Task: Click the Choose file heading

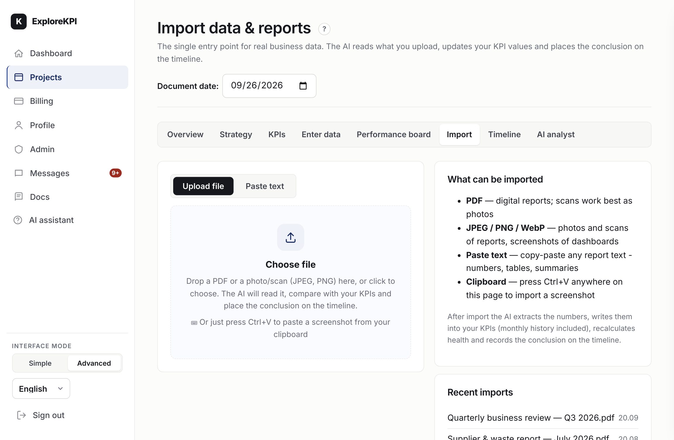Action: [290, 264]
